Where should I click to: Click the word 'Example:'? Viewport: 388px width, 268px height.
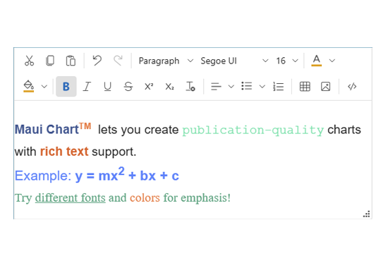tap(43, 176)
